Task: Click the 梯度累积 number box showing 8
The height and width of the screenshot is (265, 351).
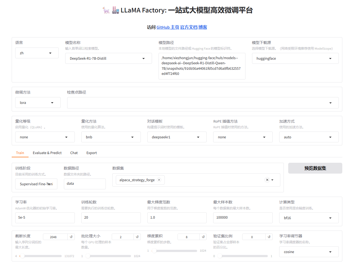Action: (x=188, y=237)
